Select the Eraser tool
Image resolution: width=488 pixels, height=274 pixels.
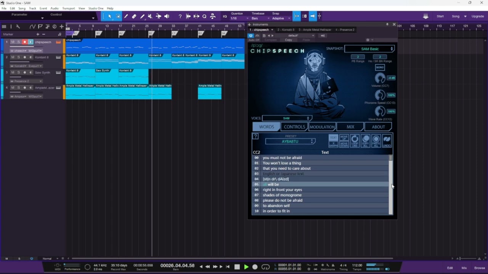click(x=134, y=16)
